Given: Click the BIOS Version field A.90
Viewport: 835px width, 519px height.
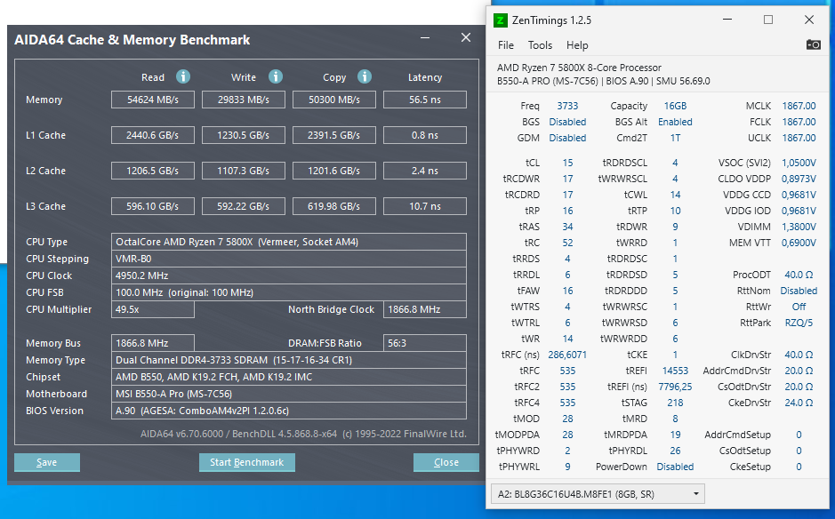Looking at the screenshot, I should coord(289,411).
